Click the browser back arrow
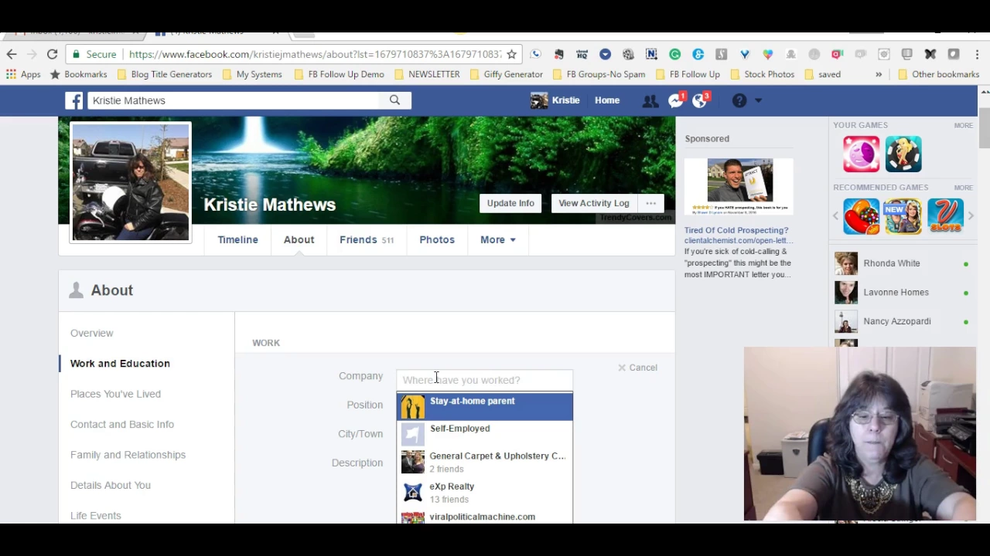This screenshot has width=990, height=556. coord(12,54)
